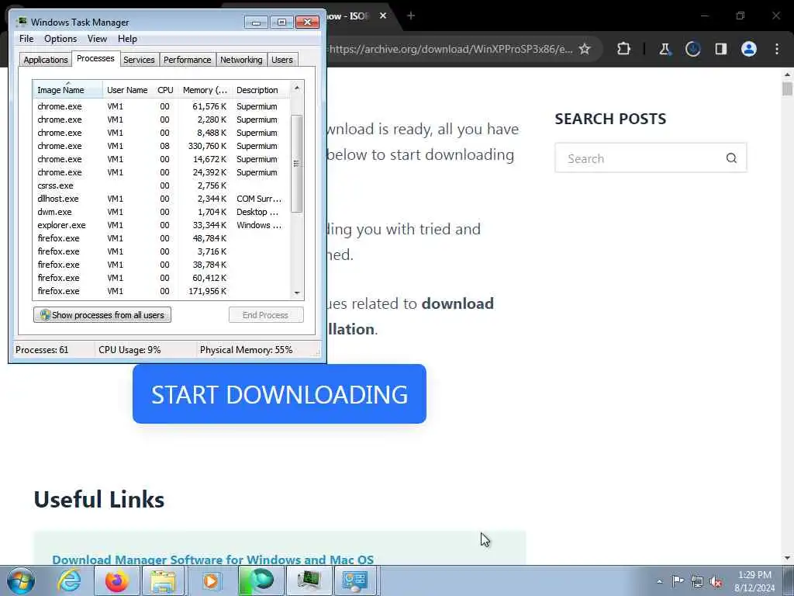
Task: Open the Windows Start menu orb
Action: 21,580
